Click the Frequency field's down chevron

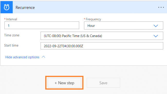pos(156,26)
